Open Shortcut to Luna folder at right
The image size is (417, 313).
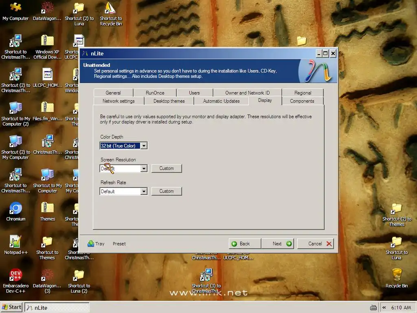[x=397, y=247]
